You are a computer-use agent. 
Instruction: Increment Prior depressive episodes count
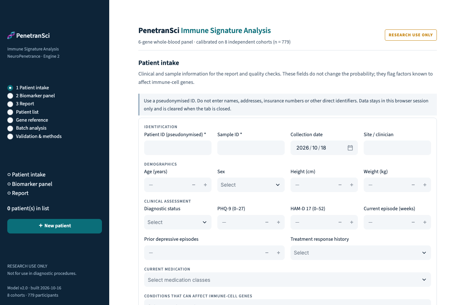tap(279, 253)
